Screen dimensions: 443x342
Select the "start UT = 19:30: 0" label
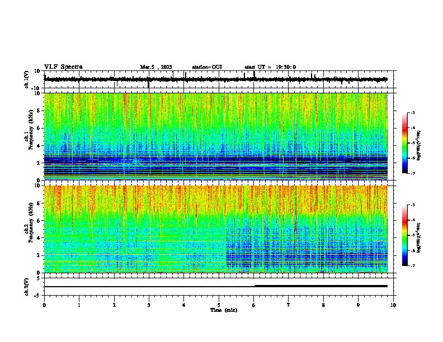270,67
